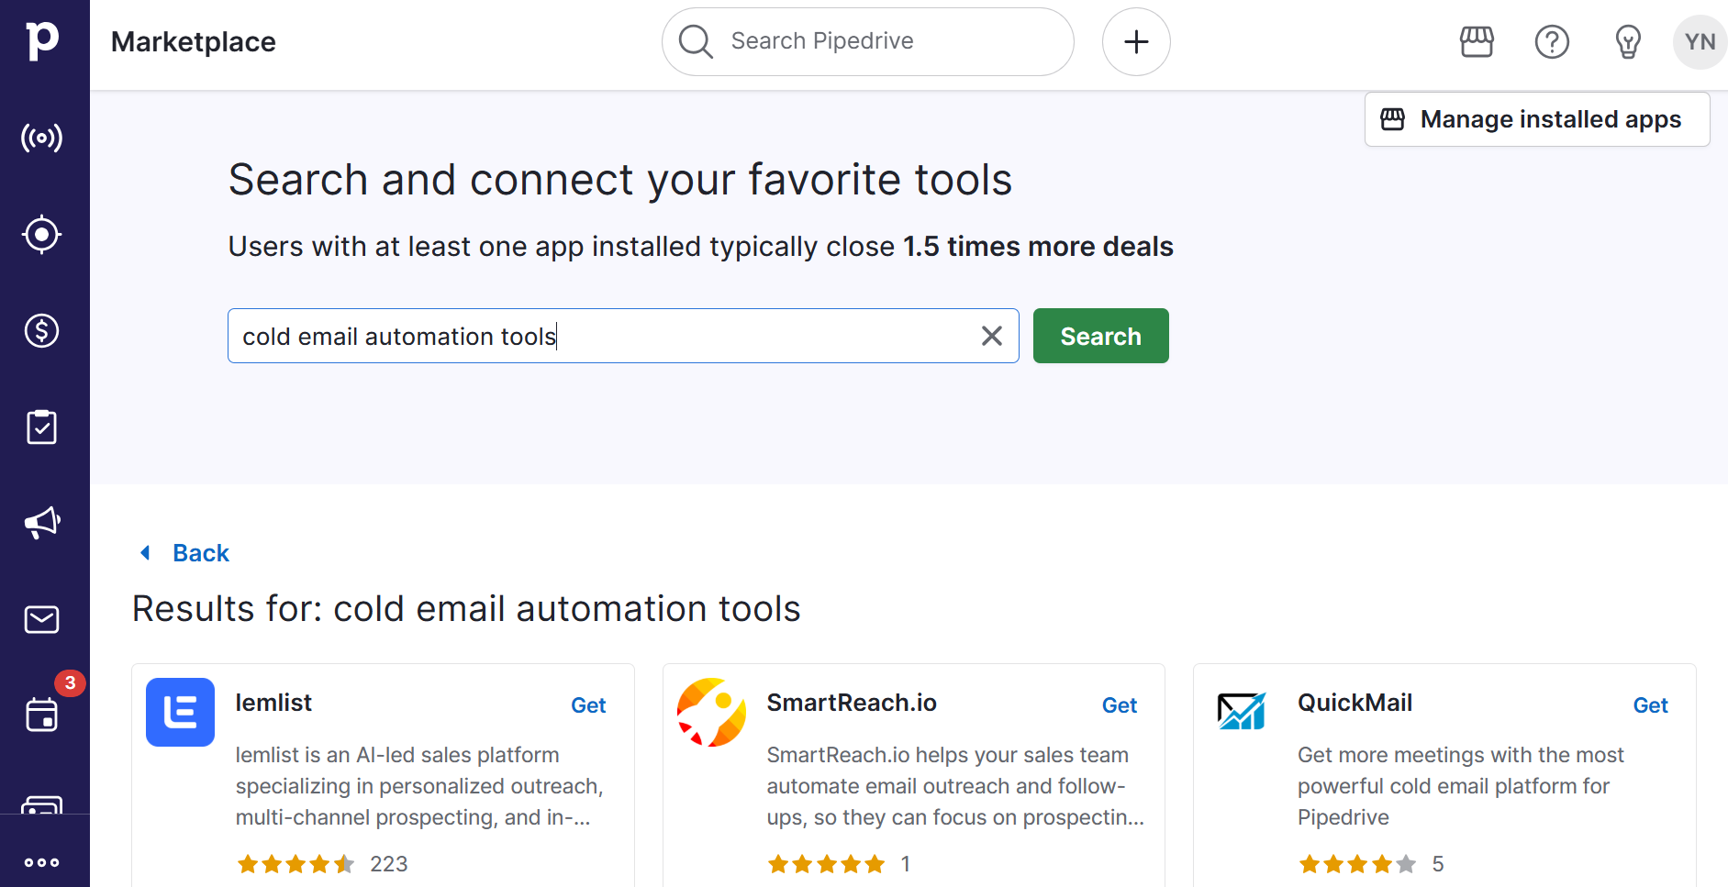Screen dimensions: 1728x887
Task: Open Projects via the clipboard sidebar icon
Action: pyautogui.click(x=41, y=427)
